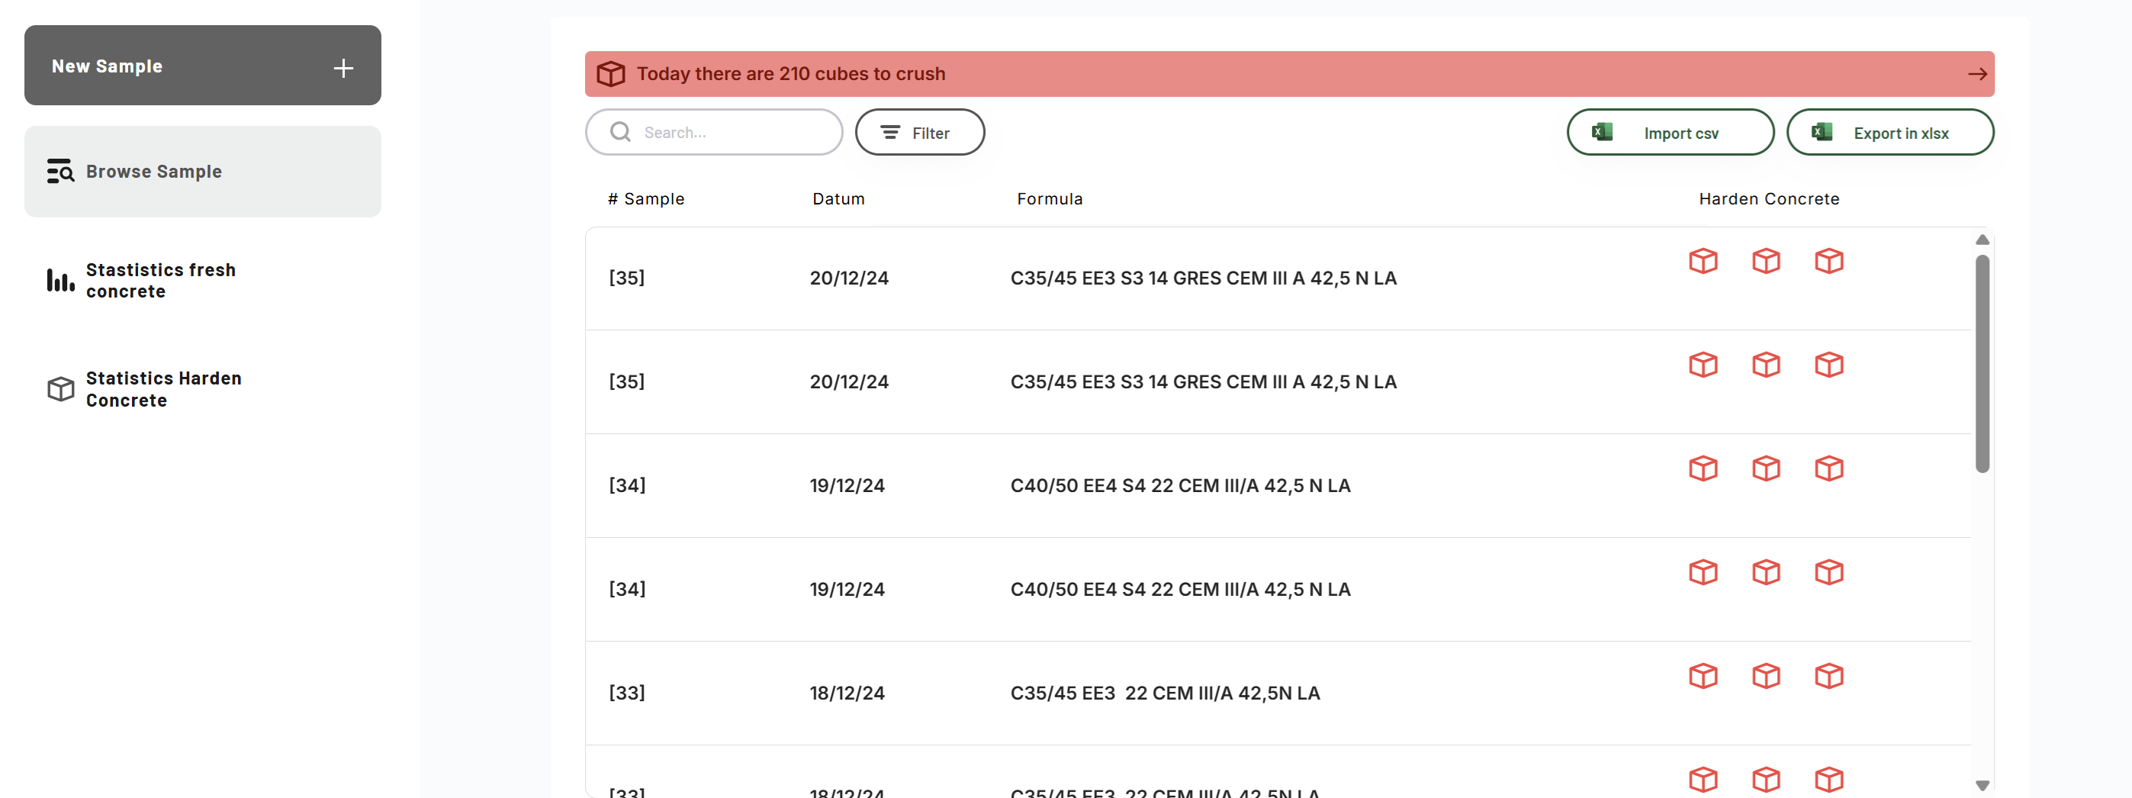
Task: Click the arrow at the banner's right end
Action: (x=1977, y=74)
